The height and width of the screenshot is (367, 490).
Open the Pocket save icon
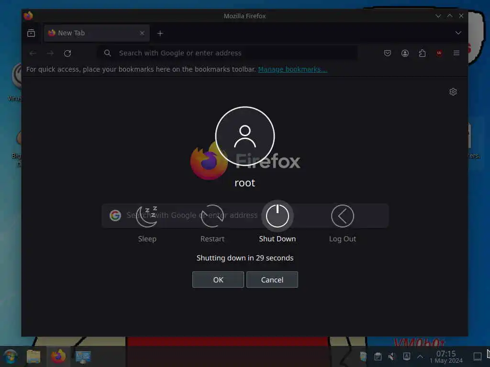coord(388,53)
